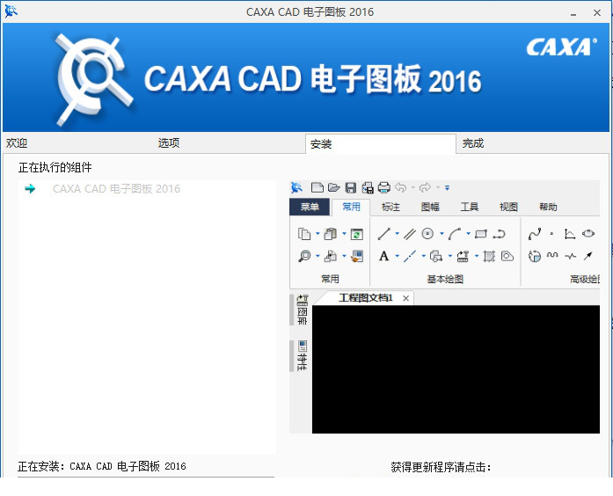Viewport: 613px width, 496px height.
Task: Select the Arc drawing tool
Action: (455, 234)
